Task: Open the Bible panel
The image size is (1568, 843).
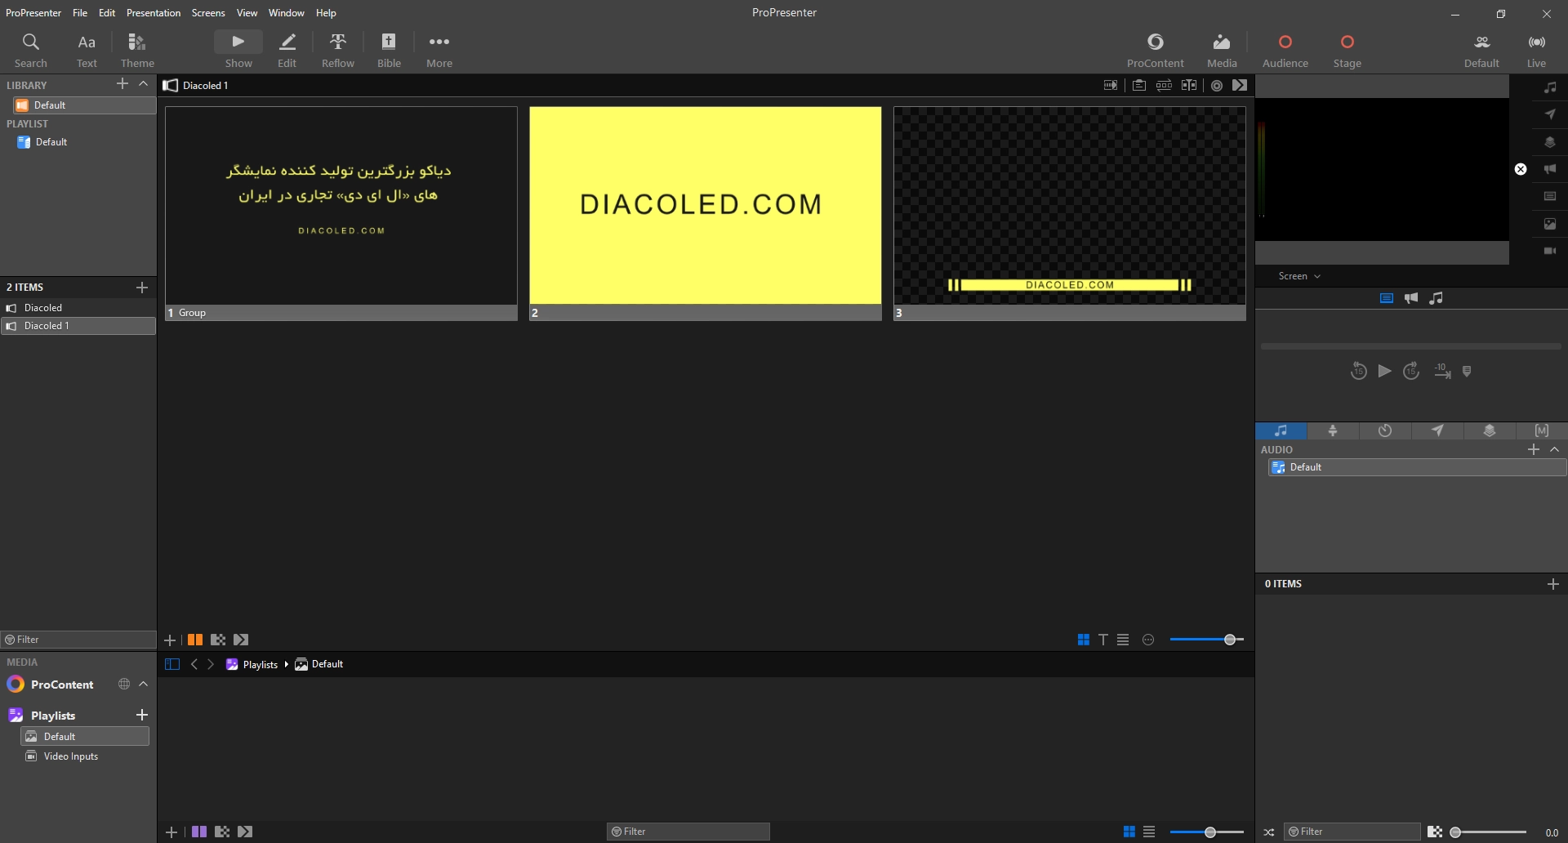Action: pyautogui.click(x=389, y=51)
